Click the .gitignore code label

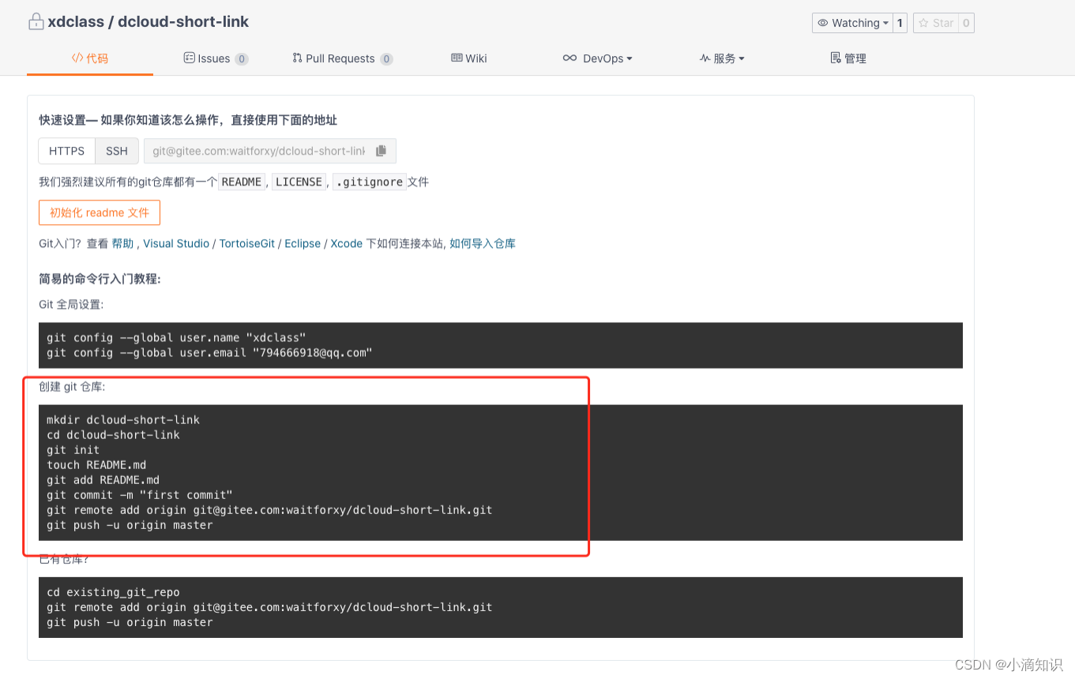370,182
